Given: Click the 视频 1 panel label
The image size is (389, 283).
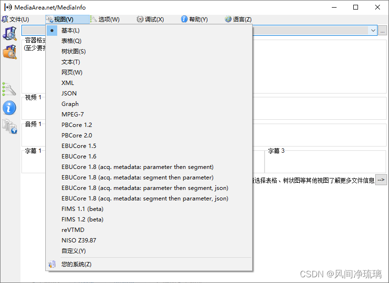Looking at the screenshot, I should tap(33, 97).
